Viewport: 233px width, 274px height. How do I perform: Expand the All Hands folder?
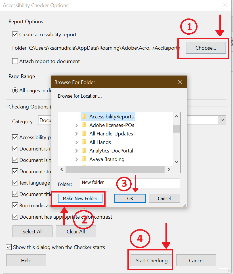[x=77, y=143]
